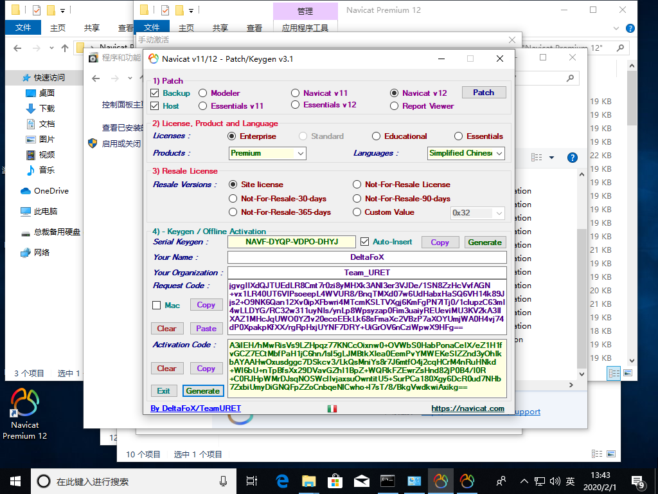Open the view options dropdown arrow in 程序和功能
This screenshot has height=494, width=658.
point(552,158)
